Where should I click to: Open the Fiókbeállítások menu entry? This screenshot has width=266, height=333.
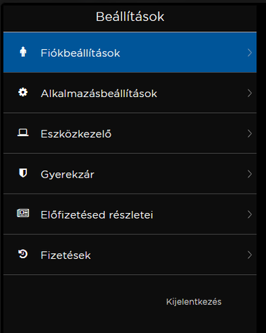(130, 53)
